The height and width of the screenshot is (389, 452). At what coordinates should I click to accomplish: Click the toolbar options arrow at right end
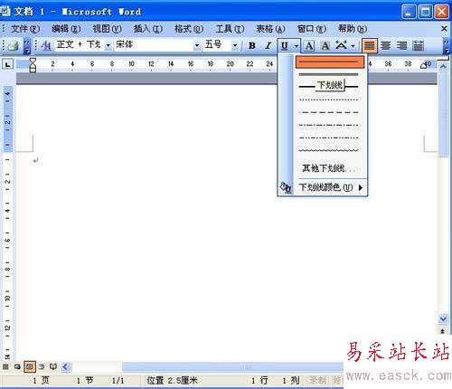pyautogui.click(x=447, y=46)
